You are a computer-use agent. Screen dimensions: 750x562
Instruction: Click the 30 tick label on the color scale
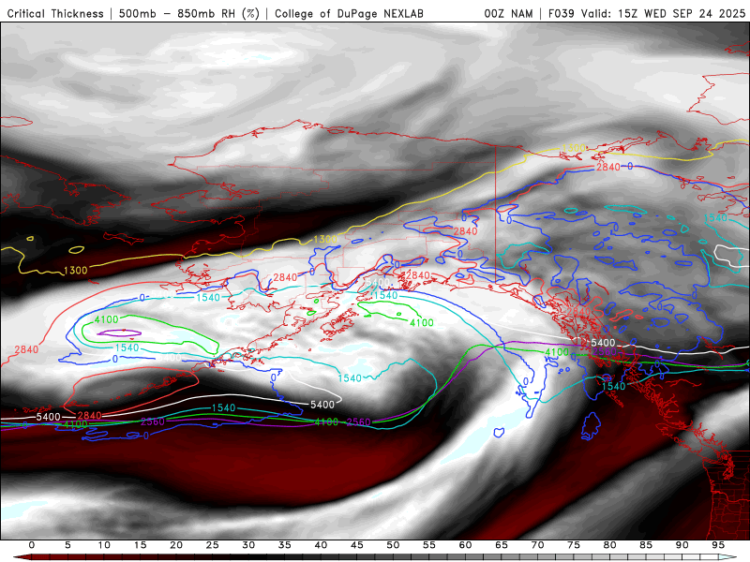248,545
